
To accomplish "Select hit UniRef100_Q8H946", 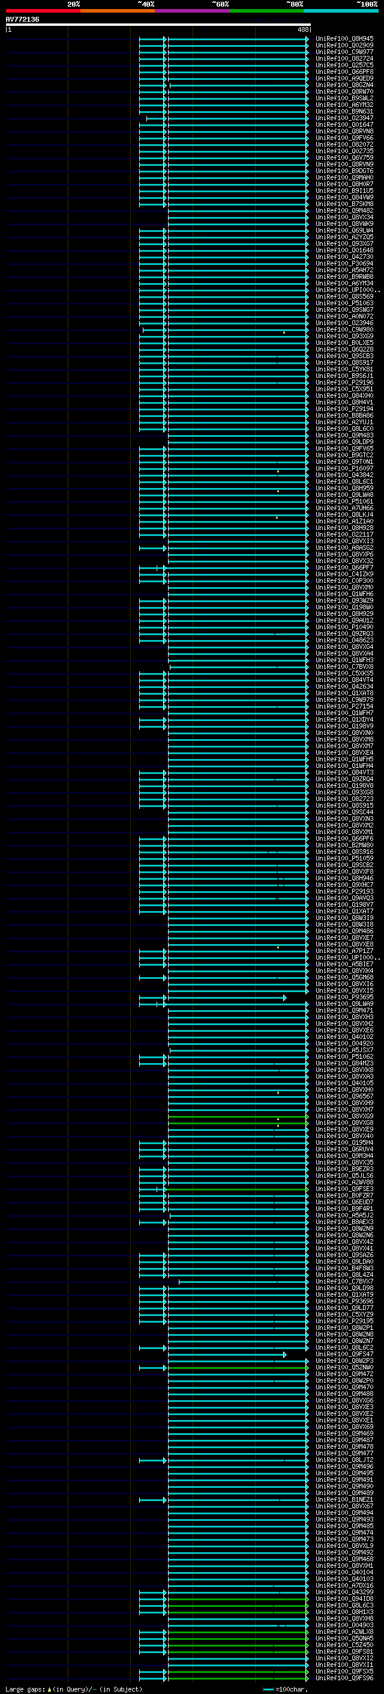I will (x=344, y=878).
